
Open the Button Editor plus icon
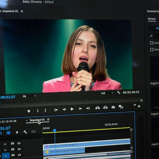pos(139,106)
